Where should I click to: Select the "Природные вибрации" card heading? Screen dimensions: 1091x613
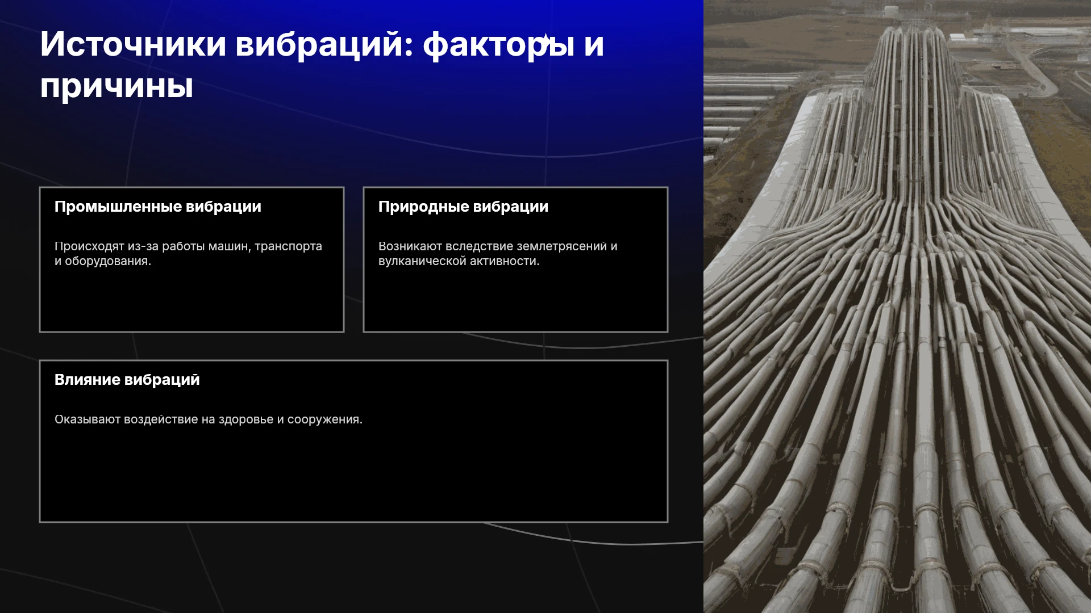463,207
